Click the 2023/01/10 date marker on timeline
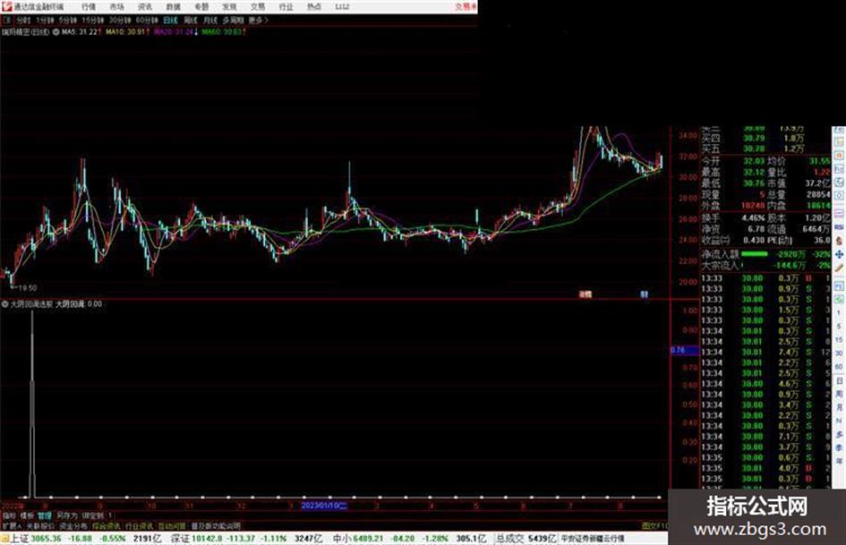The width and height of the screenshot is (846, 545). pyautogui.click(x=324, y=506)
